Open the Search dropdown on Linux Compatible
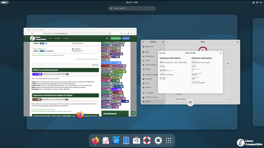The width and height of the screenshot is (264, 148). (x=126, y=38)
